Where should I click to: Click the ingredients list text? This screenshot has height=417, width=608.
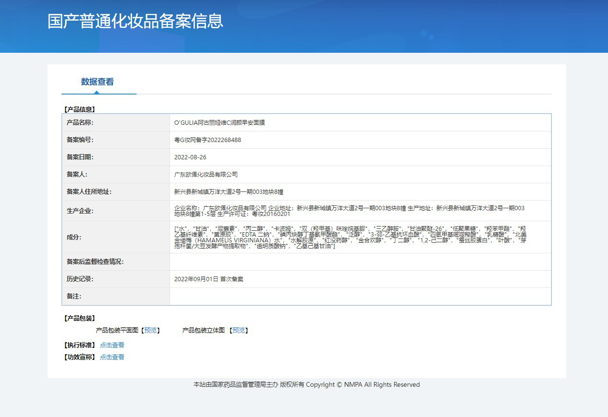tap(351, 237)
